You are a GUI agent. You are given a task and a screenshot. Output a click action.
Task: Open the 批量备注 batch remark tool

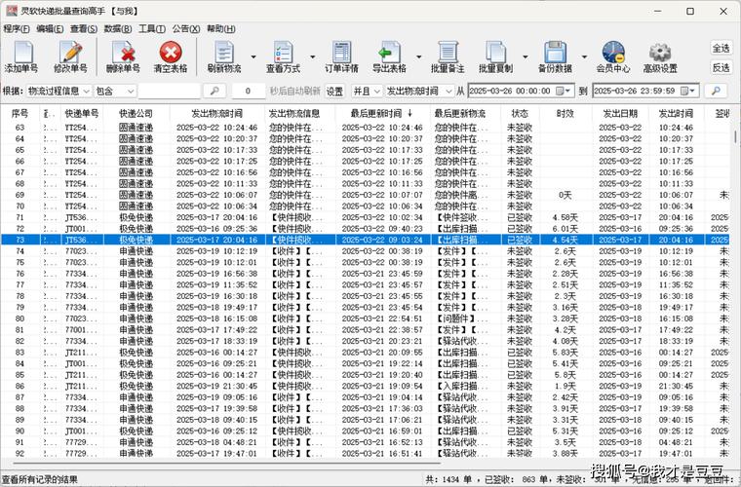coord(447,56)
